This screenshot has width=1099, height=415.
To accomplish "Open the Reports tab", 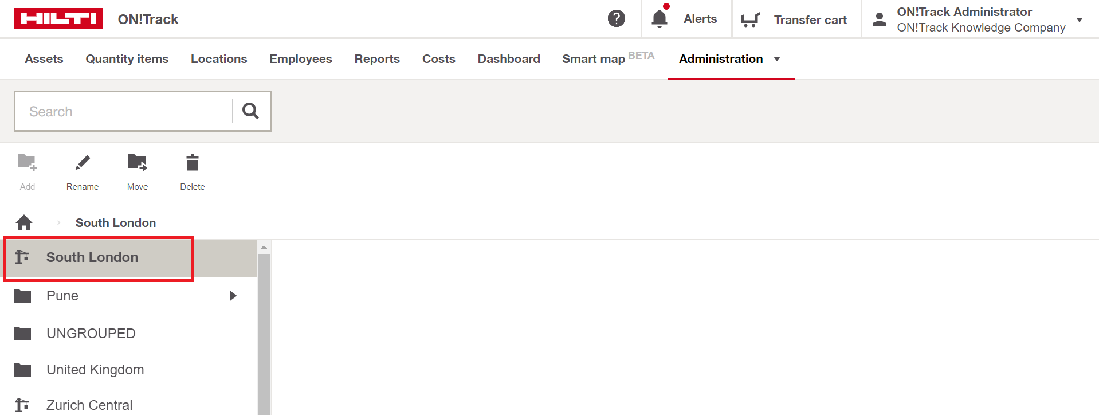I will [x=377, y=59].
